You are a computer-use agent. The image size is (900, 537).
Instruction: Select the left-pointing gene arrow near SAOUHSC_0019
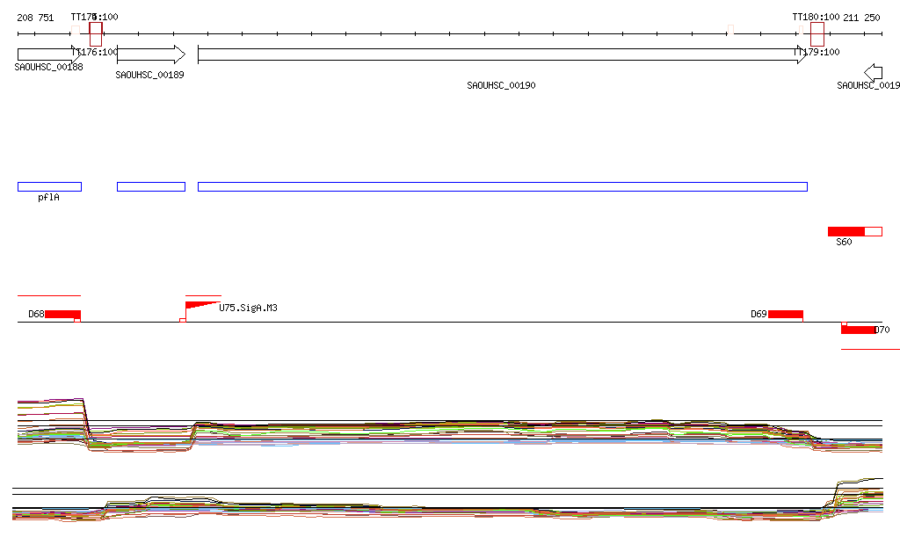873,73
